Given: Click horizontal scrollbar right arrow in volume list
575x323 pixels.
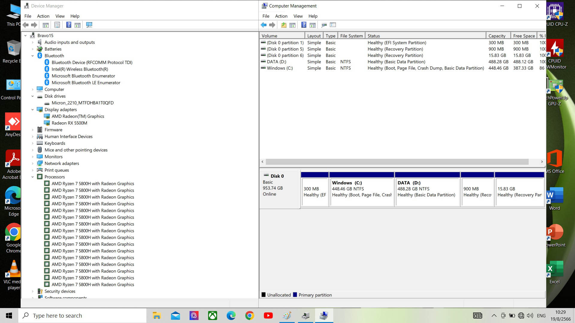Looking at the screenshot, I should [x=542, y=162].
